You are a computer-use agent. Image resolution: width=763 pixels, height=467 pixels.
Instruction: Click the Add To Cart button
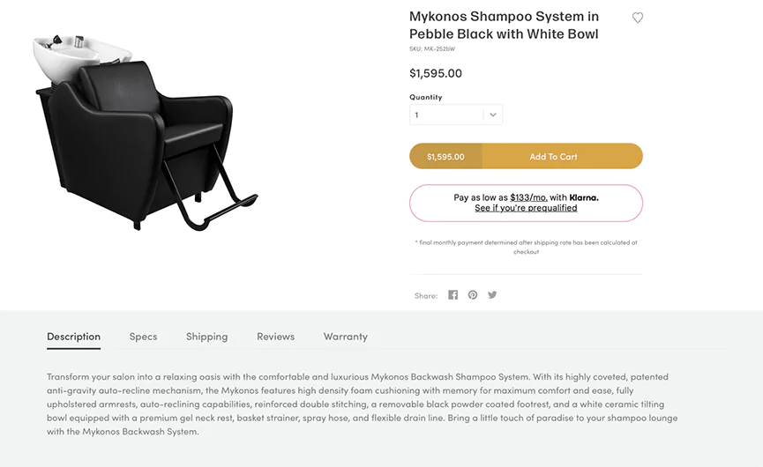553,157
